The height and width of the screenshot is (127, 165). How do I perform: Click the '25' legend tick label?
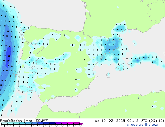pos(50,126)
